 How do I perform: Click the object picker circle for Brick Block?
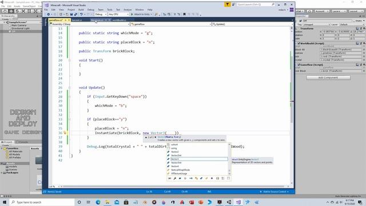pyautogui.click(x=364, y=71)
